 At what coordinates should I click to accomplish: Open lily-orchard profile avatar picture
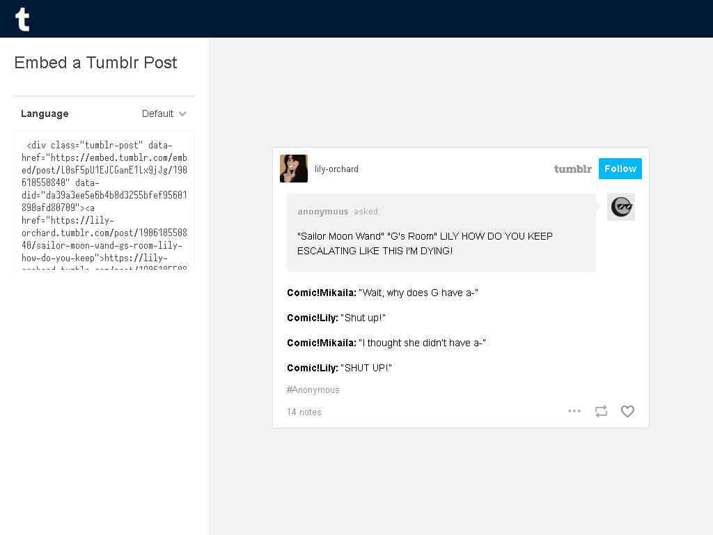point(294,169)
